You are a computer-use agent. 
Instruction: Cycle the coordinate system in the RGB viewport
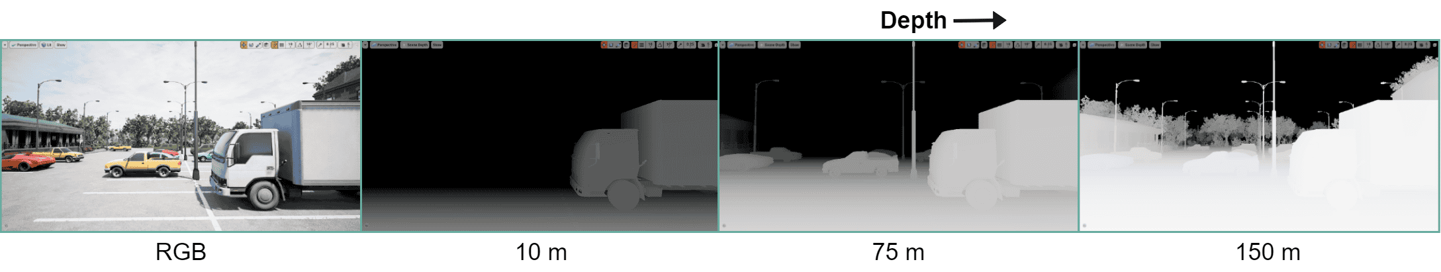(x=266, y=45)
